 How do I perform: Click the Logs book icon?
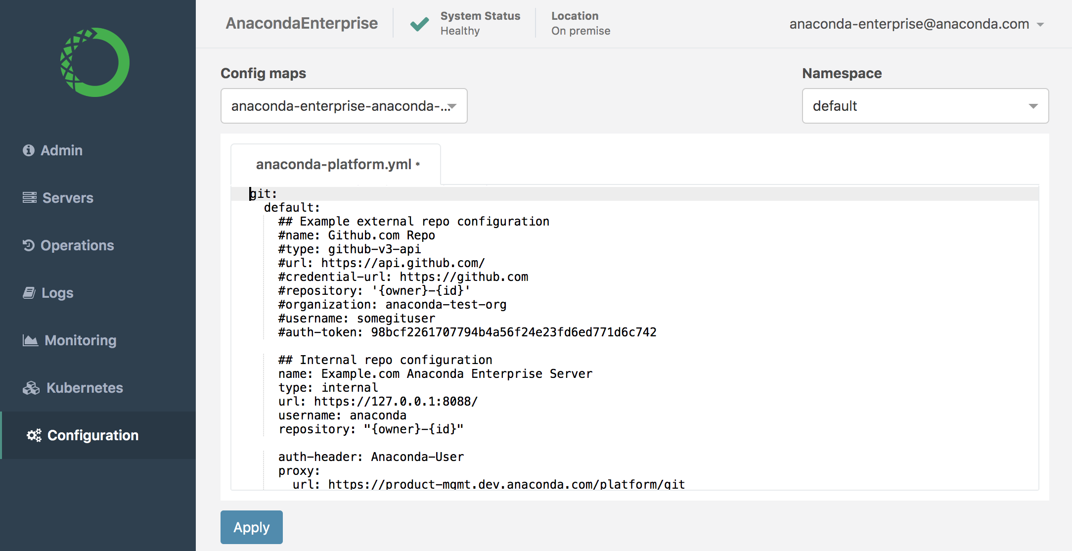pos(29,293)
